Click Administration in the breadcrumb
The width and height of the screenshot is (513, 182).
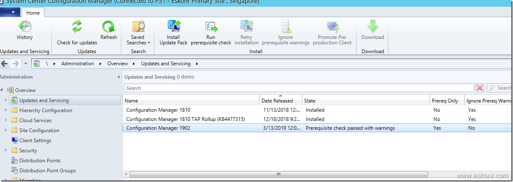click(77, 64)
